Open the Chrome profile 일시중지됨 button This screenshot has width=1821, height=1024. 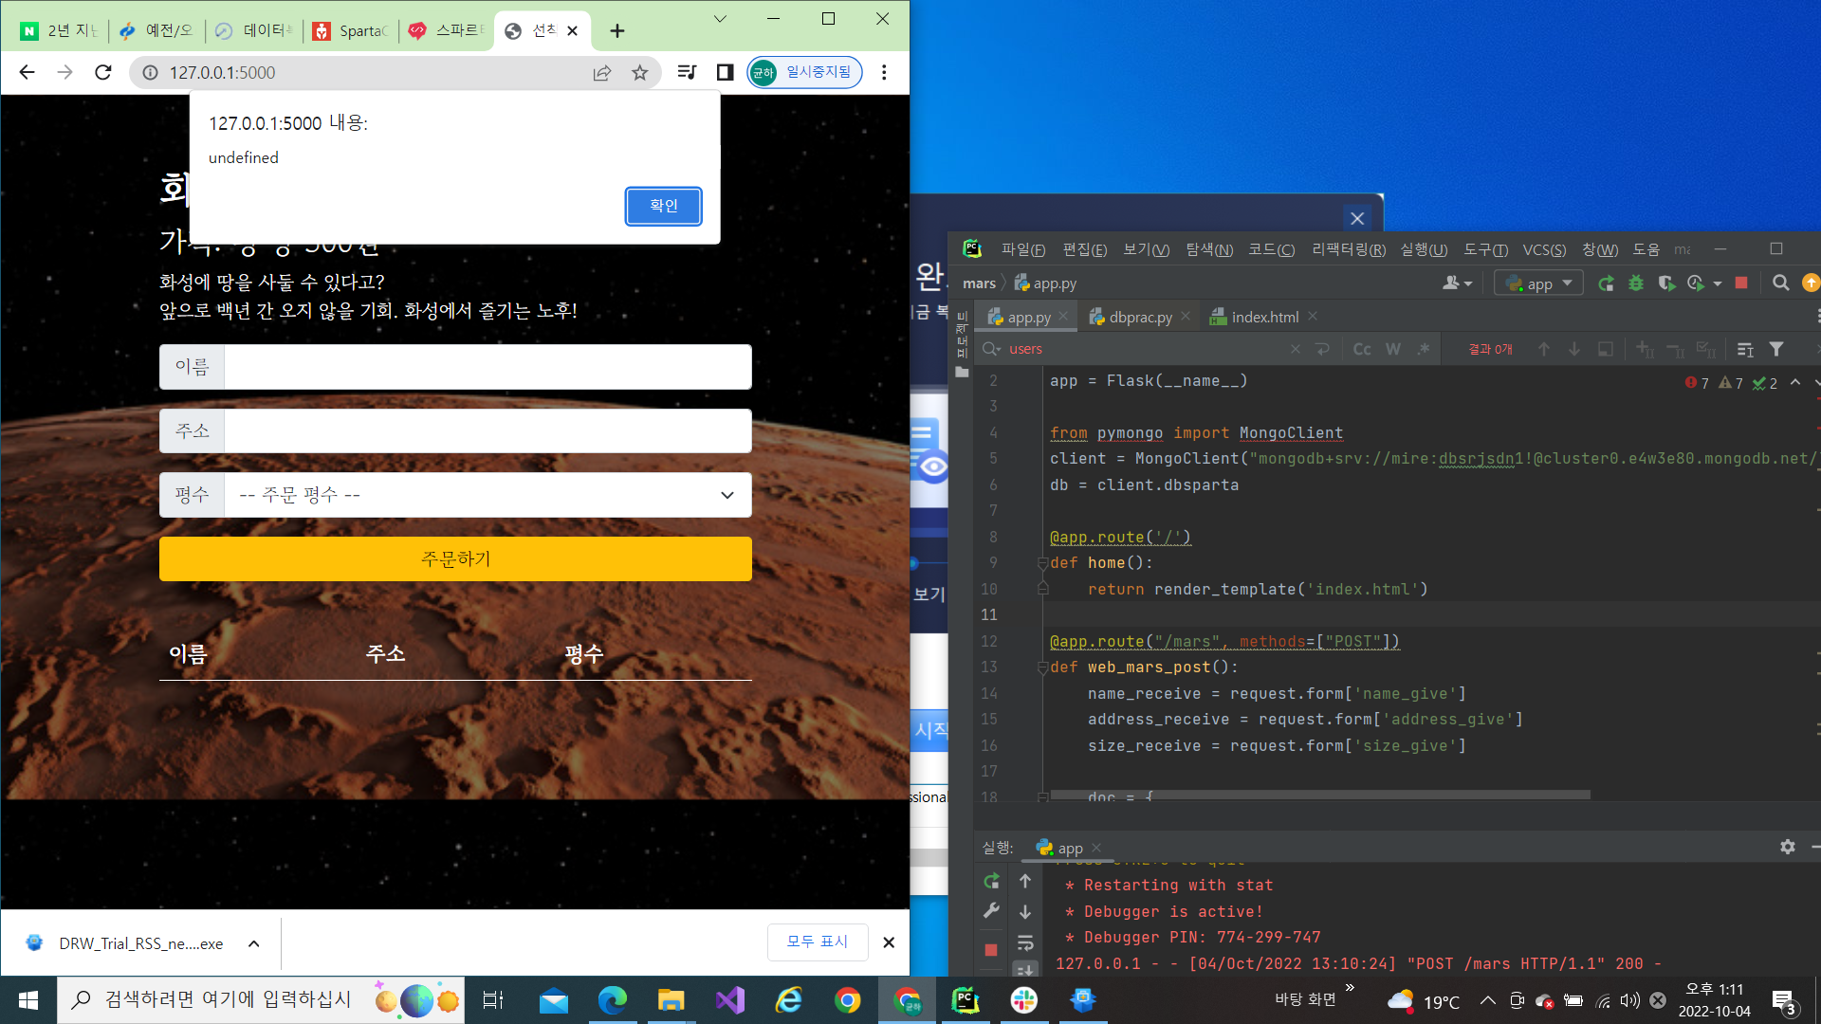pos(804,72)
